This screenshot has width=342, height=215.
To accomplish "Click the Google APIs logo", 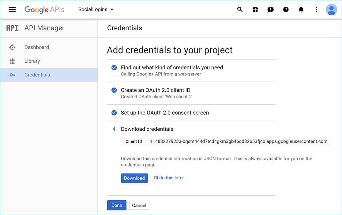I will point(44,9).
